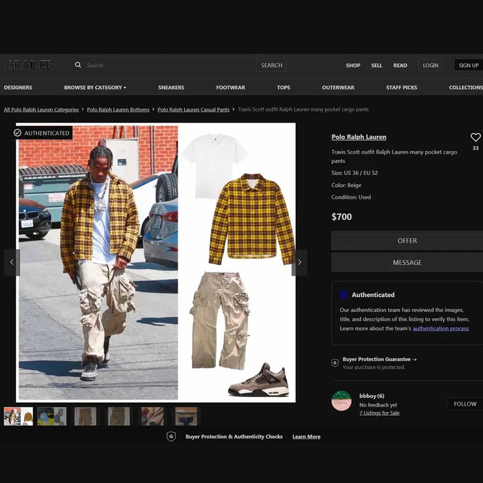This screenshot has width=483, height=483.
Task: Click the Learn More link
Action: click(x=307, y=437)
